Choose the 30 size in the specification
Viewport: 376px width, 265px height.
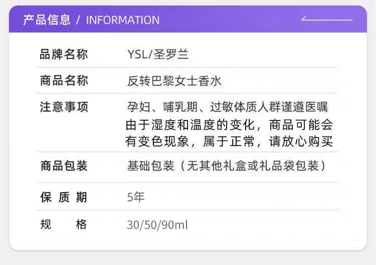133,225
